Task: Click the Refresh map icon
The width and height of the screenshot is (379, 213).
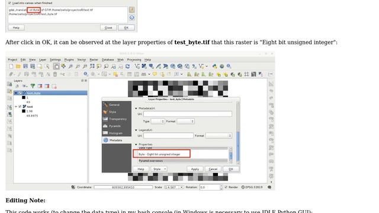Action: 128,66
